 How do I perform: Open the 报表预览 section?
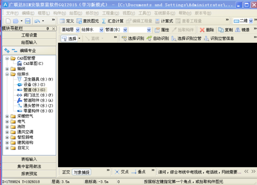tap(29, 173)
